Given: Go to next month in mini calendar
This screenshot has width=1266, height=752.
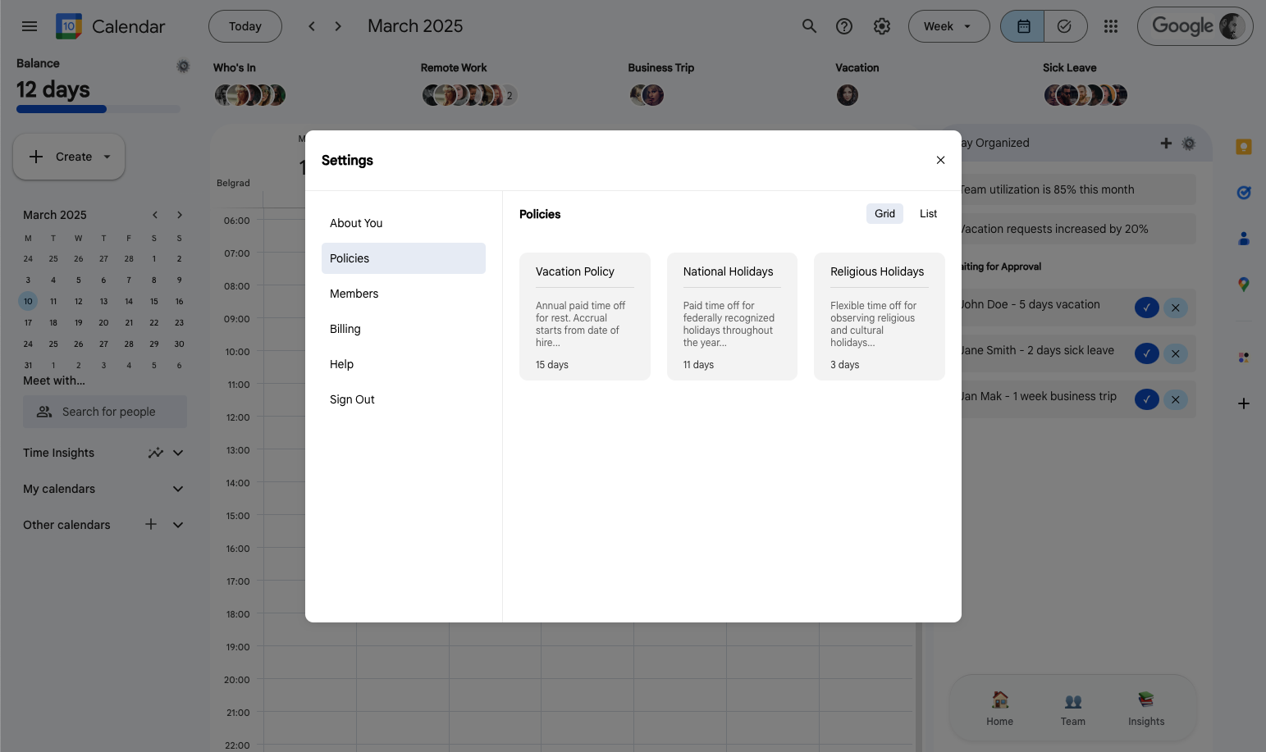Looking at the screenshot, I should click(179, 215).
